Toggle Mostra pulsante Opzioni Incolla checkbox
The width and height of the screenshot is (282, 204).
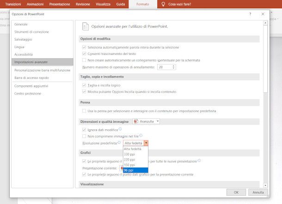point(84,91)
